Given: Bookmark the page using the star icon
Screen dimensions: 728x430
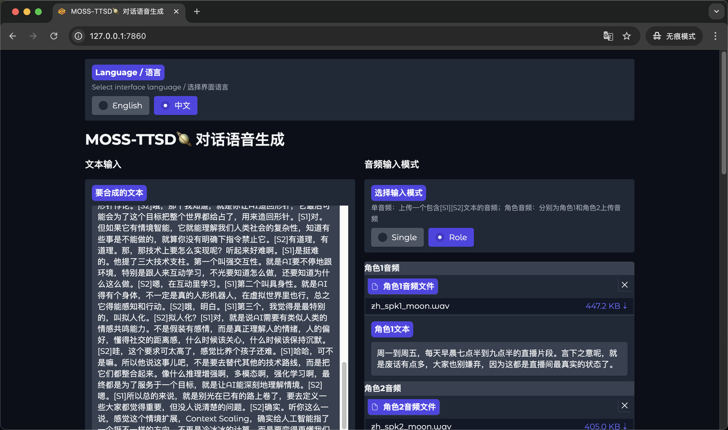Looking at the screenshot, I should coord(627,36).
